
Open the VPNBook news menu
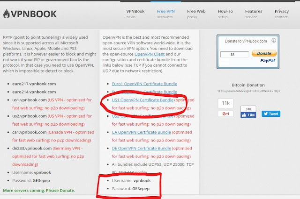[135, 14]
